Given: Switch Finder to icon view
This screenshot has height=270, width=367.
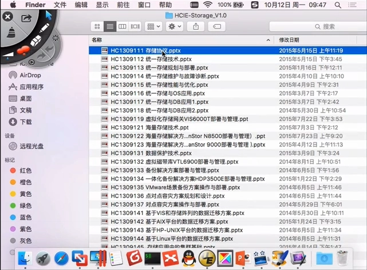Looking at the screenshot, I should pyautogui.click(x=97, y=26).
